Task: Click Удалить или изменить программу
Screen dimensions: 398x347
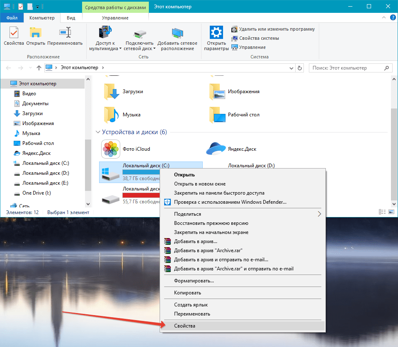Action: 273,29
